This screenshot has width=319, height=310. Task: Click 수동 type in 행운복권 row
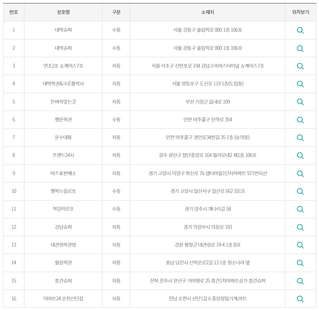[116, 119]
